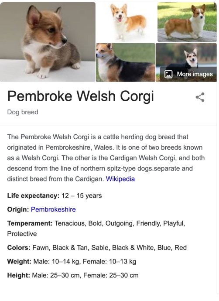Click the Life expectancy label

[33, 195]
